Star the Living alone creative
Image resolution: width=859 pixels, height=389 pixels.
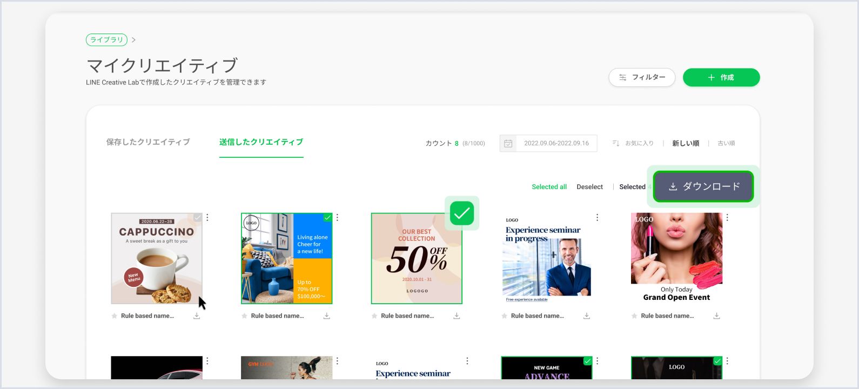click(x=244, y=316)
